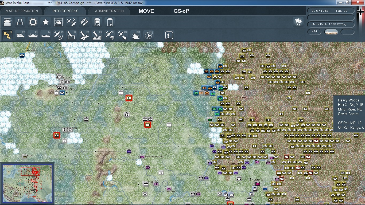Viewport: 365px width, 205px height.
Task: Select the F9 air transport parachute icon
Action: coord(110,35)
